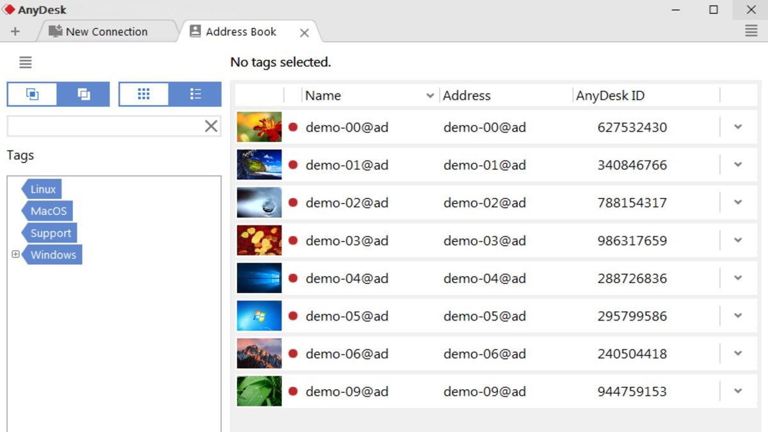The width and height of the screenshot is (768, 432).
Task: Open the AnyDesk main menu in top-right corner
Action: (x=750, y=30)
